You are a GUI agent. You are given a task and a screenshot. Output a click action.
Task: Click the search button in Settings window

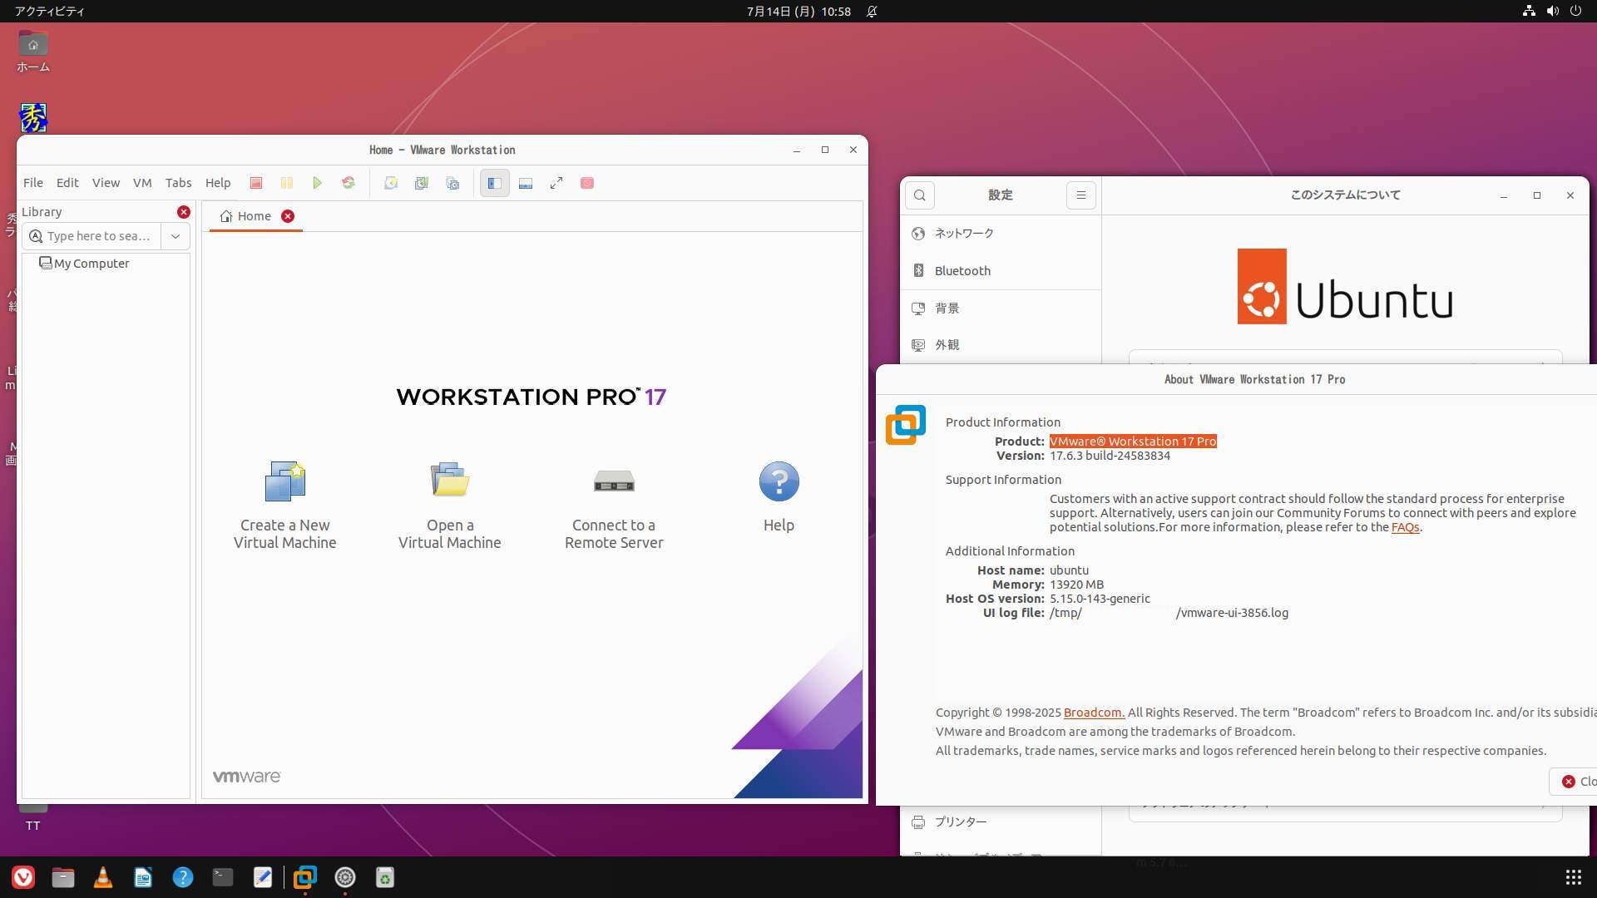(920, 195)
